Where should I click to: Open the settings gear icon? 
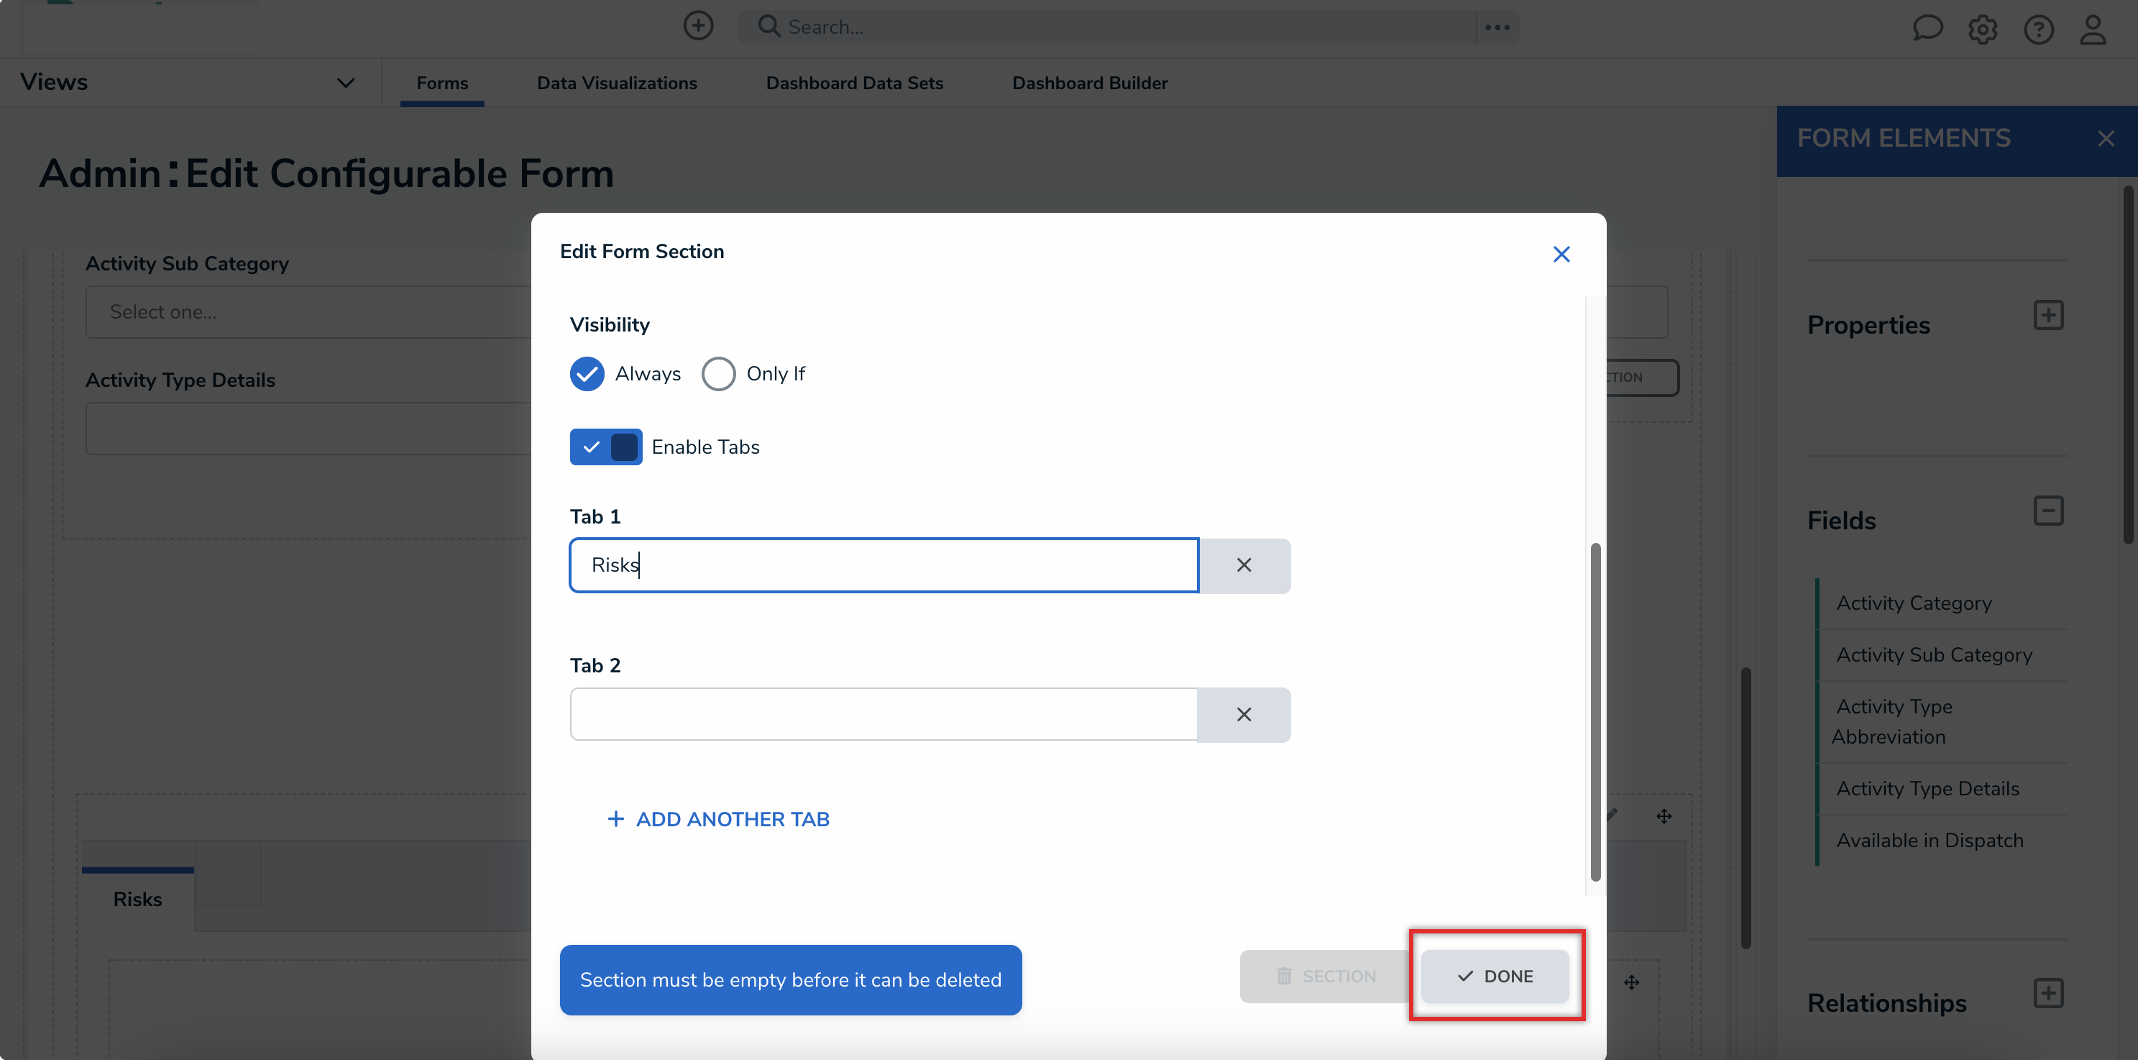coord(1982,30)
